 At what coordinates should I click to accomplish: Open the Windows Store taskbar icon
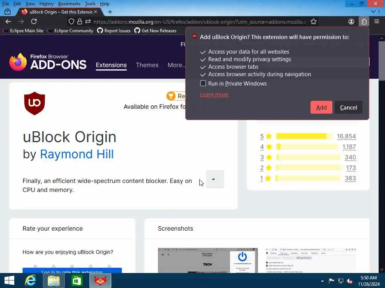77,280
